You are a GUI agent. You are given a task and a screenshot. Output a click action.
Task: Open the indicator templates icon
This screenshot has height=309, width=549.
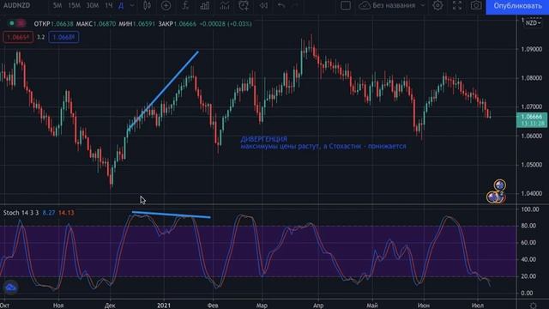[225, 5]
